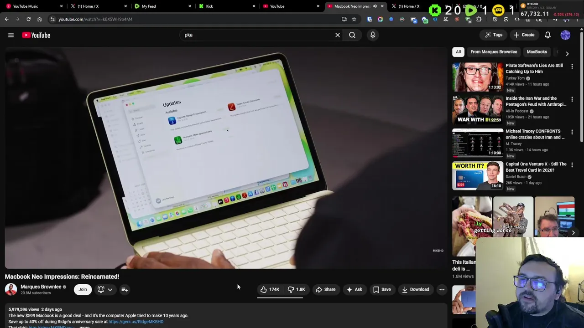Open the account avatar menu

click(565, 35)
